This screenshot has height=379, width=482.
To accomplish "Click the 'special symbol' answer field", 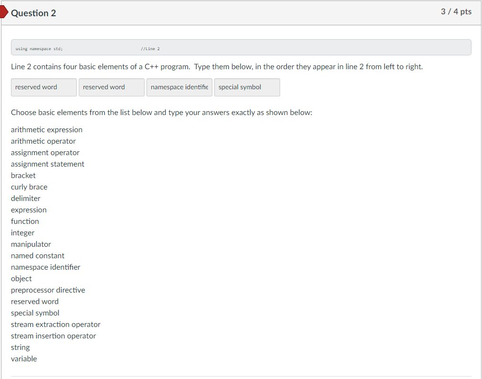I will [x=247, y=87].
